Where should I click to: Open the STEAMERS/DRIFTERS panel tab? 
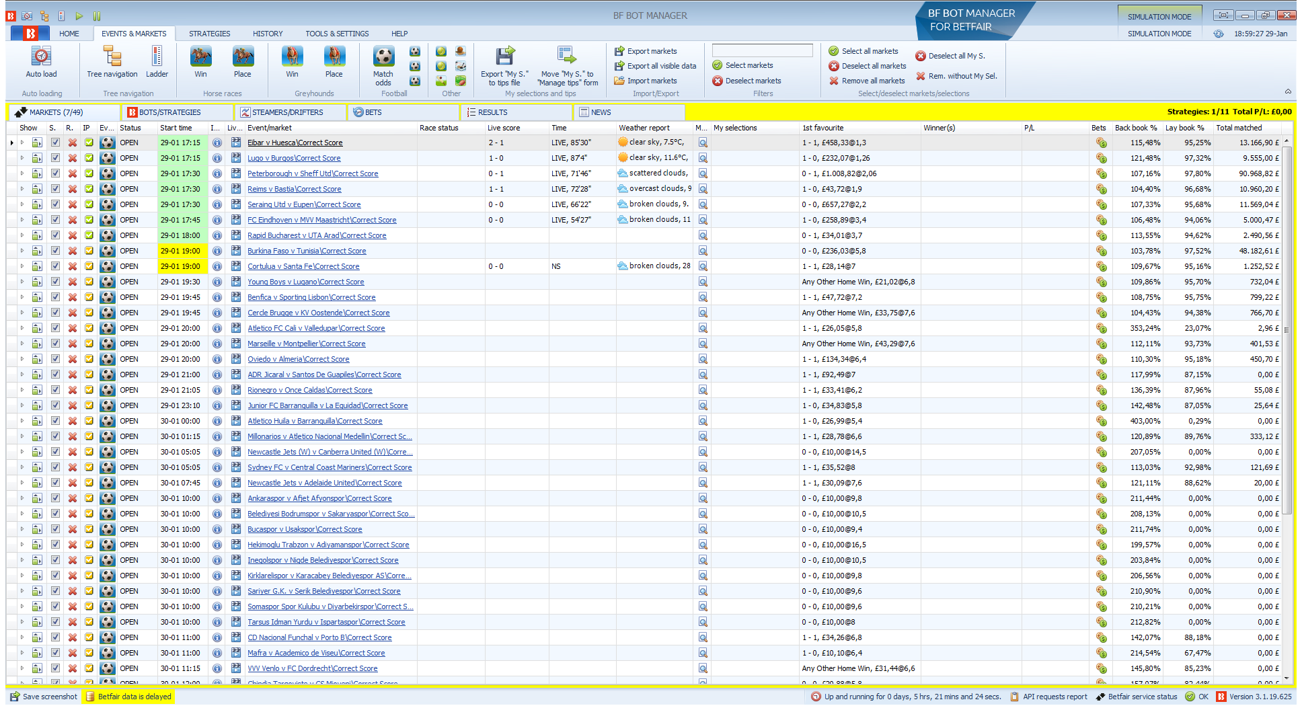(x=291, y=112)
